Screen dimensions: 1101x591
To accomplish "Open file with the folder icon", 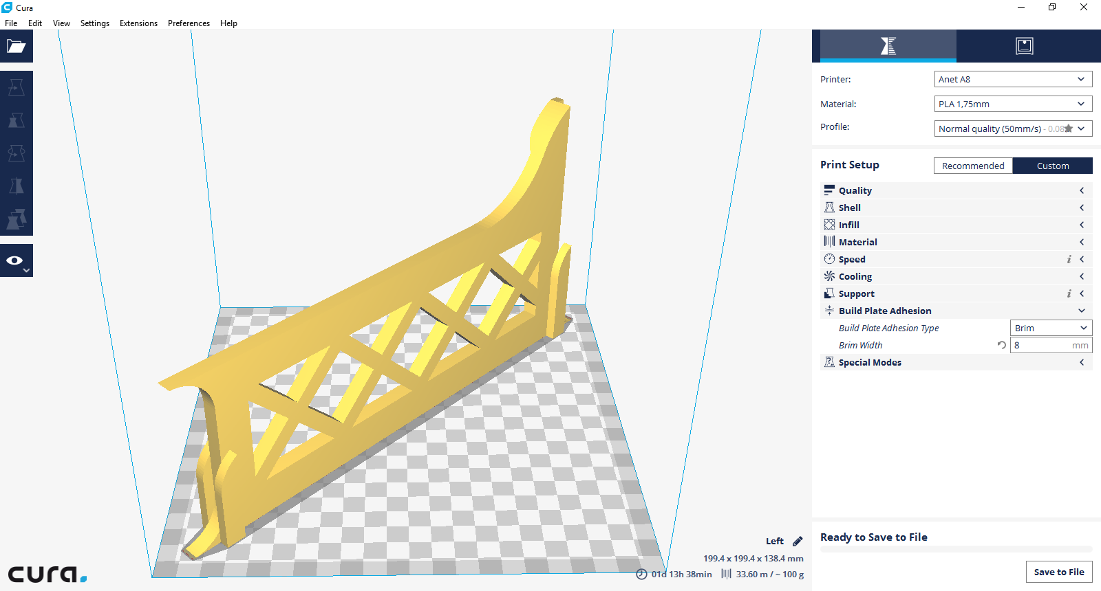I will [x=17, y=46].
